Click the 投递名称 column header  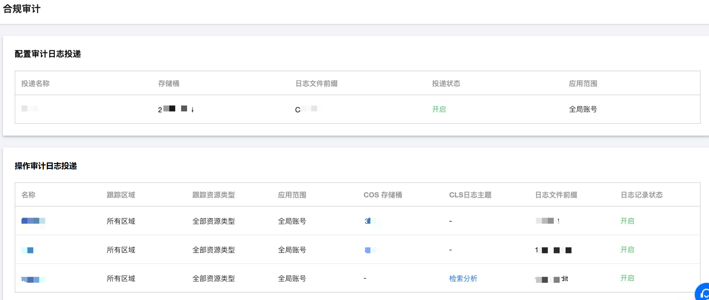click(35, 83)
